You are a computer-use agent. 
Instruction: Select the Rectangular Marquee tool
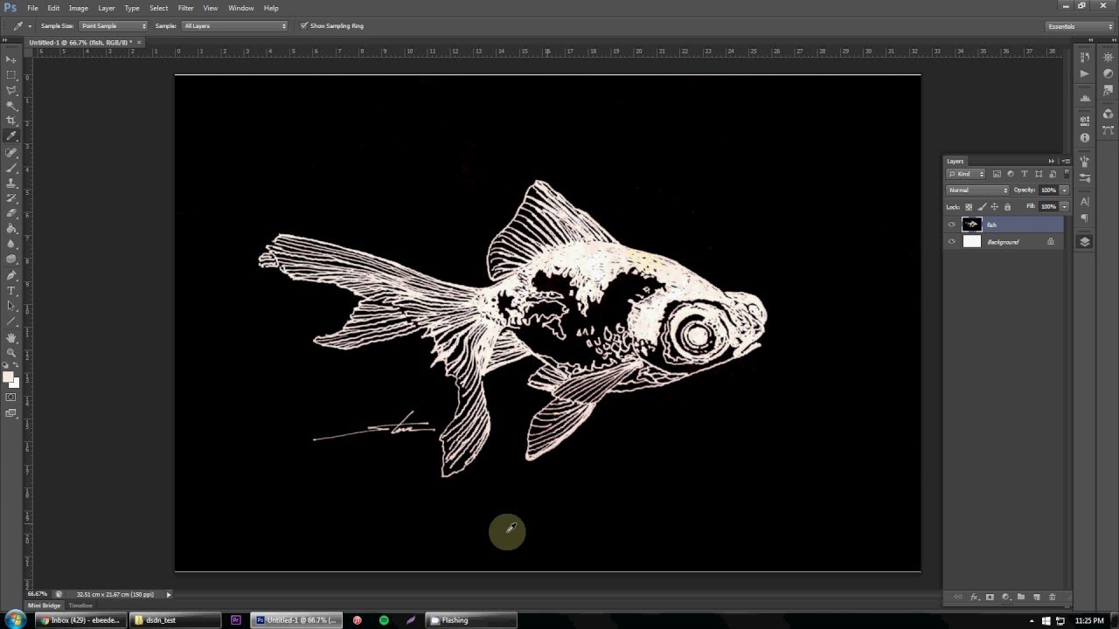(11, 75)
